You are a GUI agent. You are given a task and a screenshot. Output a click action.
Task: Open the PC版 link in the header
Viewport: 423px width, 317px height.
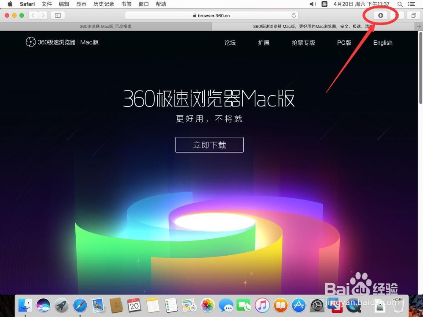point(344,43)
